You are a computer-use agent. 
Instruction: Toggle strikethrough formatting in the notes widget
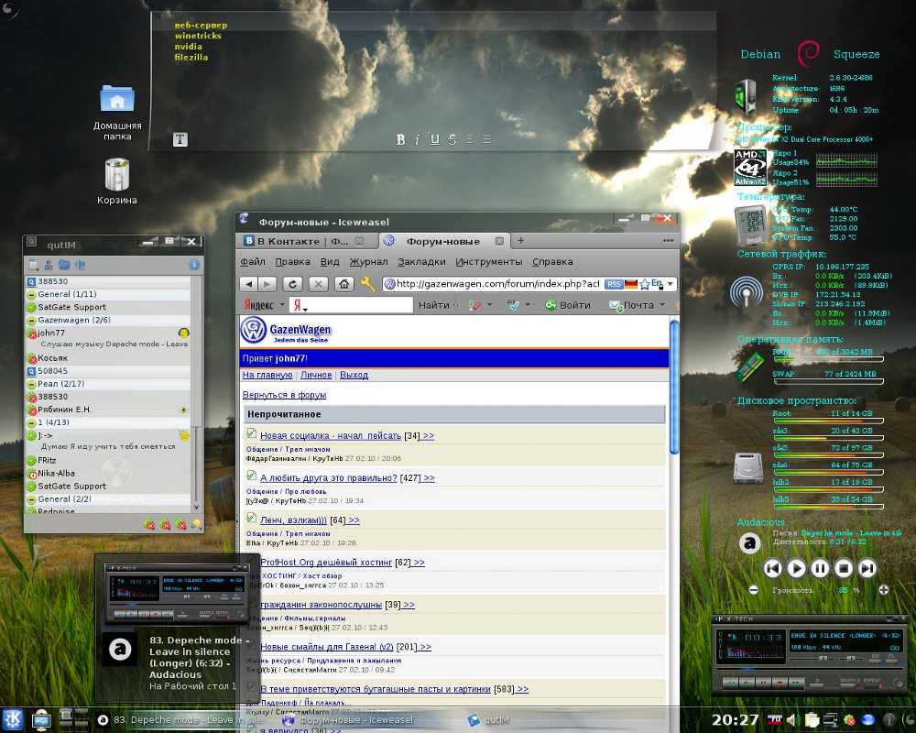[x=453, y=139]
